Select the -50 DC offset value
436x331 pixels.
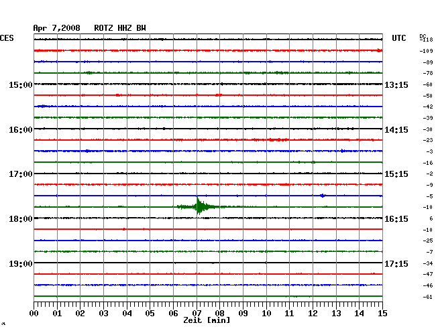pyautogui.click(x=428, y=96)
